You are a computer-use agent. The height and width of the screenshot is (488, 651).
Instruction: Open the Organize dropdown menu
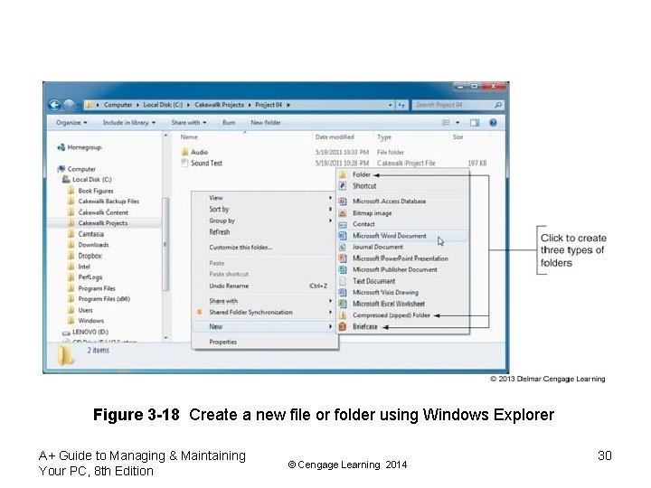tap(71, 122)
